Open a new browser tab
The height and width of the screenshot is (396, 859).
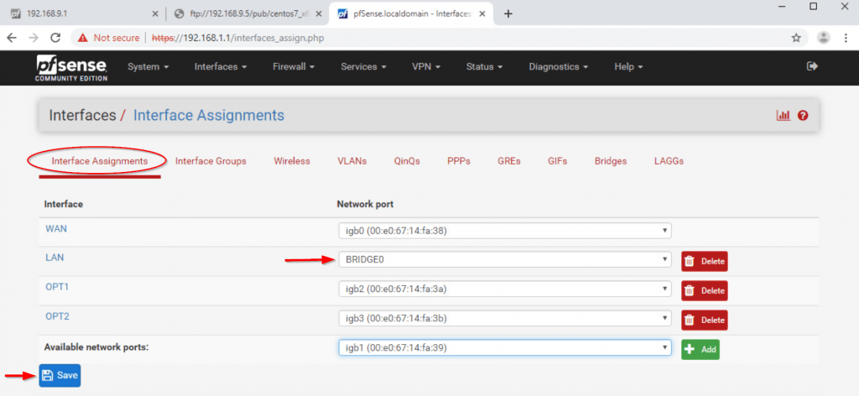point(508,13)
